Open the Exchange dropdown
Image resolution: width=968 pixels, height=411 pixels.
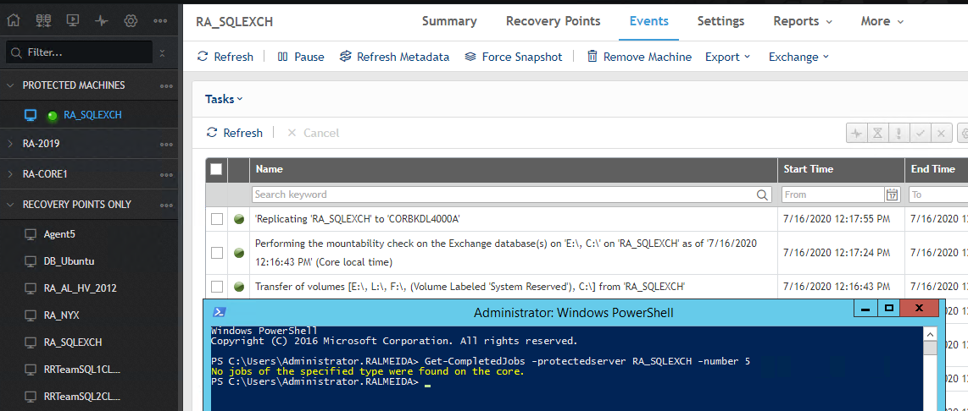[x=798, y=57]
